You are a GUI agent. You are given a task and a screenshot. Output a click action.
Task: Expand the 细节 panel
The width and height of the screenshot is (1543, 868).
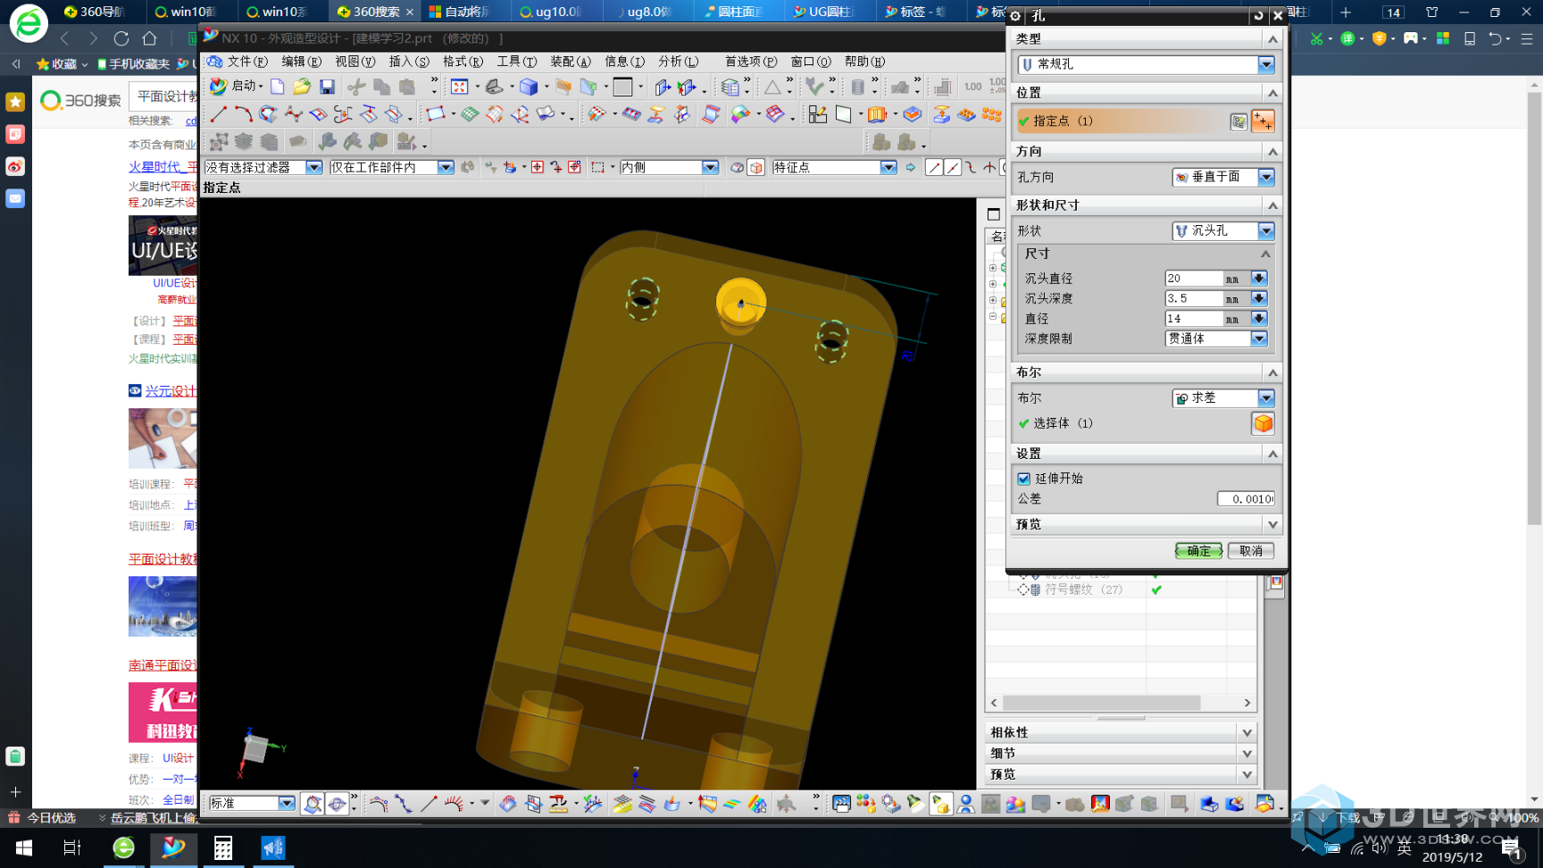pyautogui.click(x=1247, y=754)
